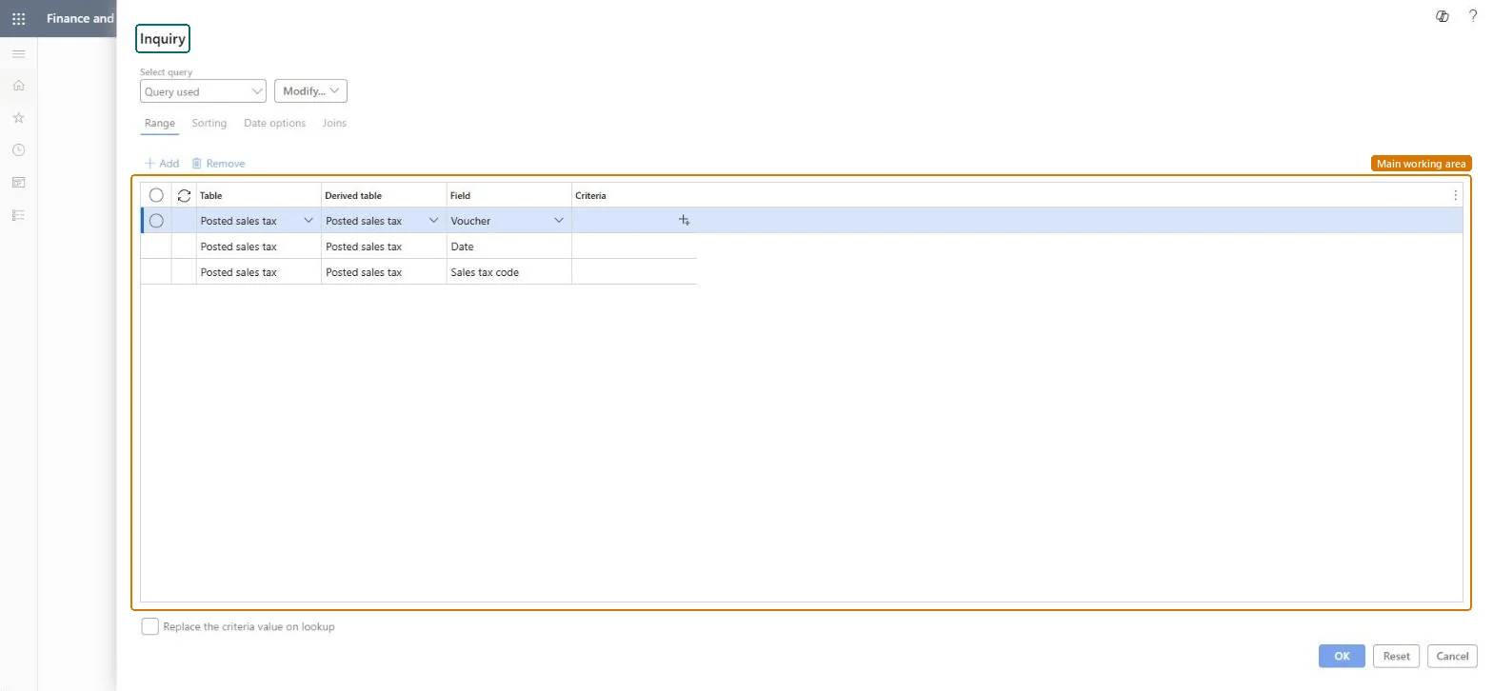This screenshot has width=1493, height=691.
Task: Open Workspaces icon in the sidebar
Action: (x=18, y=183)
